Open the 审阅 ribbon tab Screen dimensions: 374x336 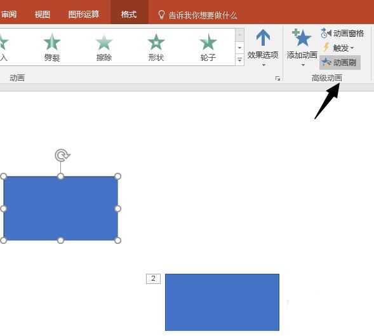8,15
